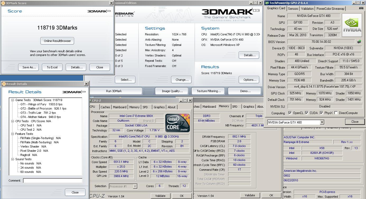This screenshot has width=366, height=199.
Task: Close the 3DMark Score window with X
Action: click(111, 3)
